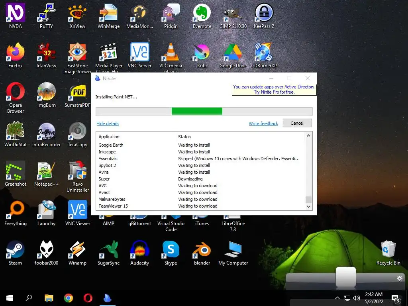Open WinMerge desktop shortcut

pyautogui.click(x=108, y=16)
